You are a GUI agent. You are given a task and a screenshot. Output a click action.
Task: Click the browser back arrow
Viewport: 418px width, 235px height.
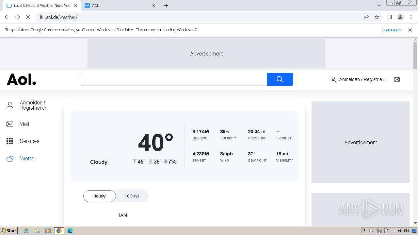click(x=7, y=17)
